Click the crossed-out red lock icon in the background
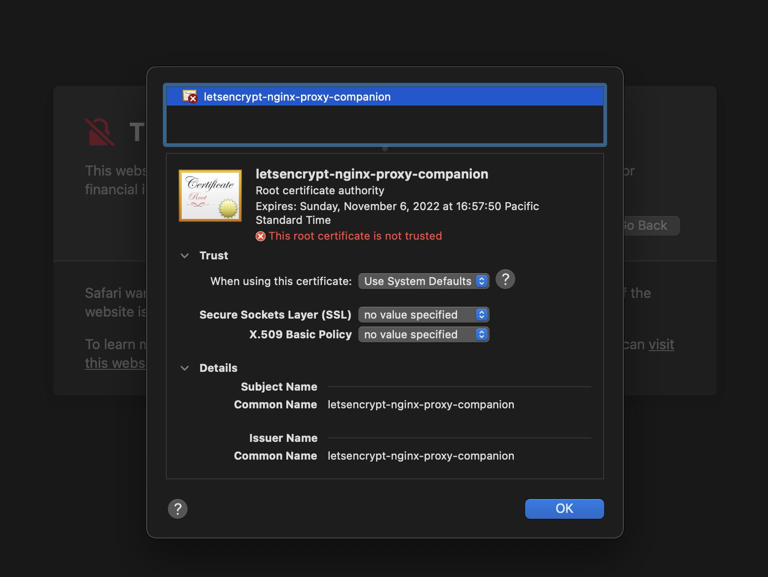The width and height of the screenshot is (768, 577). (x=100, y=131)
